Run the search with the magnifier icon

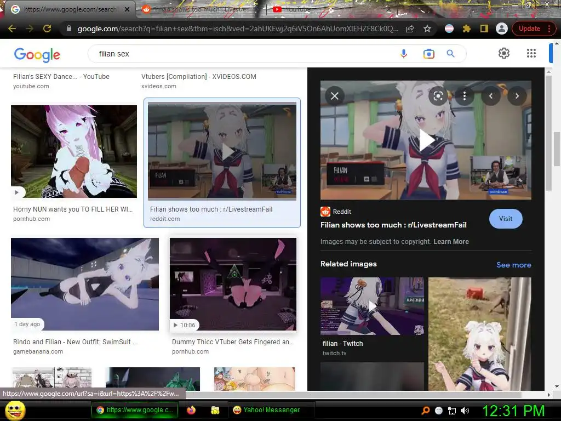[x=450, y=54]
